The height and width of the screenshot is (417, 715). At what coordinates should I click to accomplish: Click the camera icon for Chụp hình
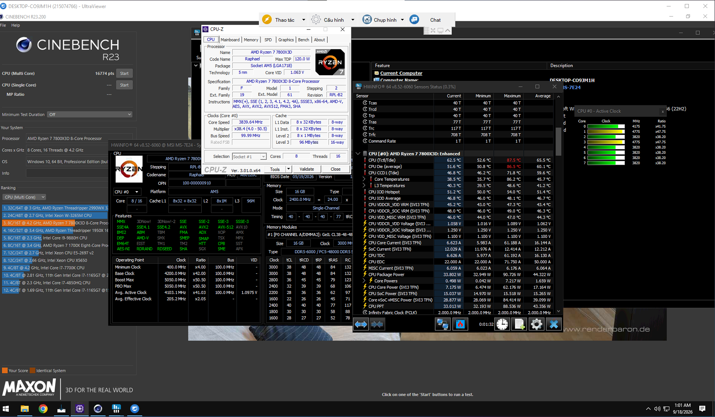[367, 20]
